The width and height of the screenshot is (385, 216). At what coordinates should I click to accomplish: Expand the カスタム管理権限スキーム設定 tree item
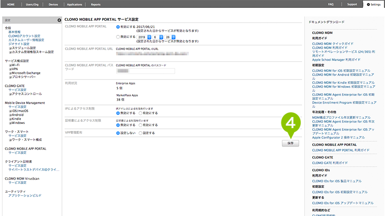click(x=10, y=52)
